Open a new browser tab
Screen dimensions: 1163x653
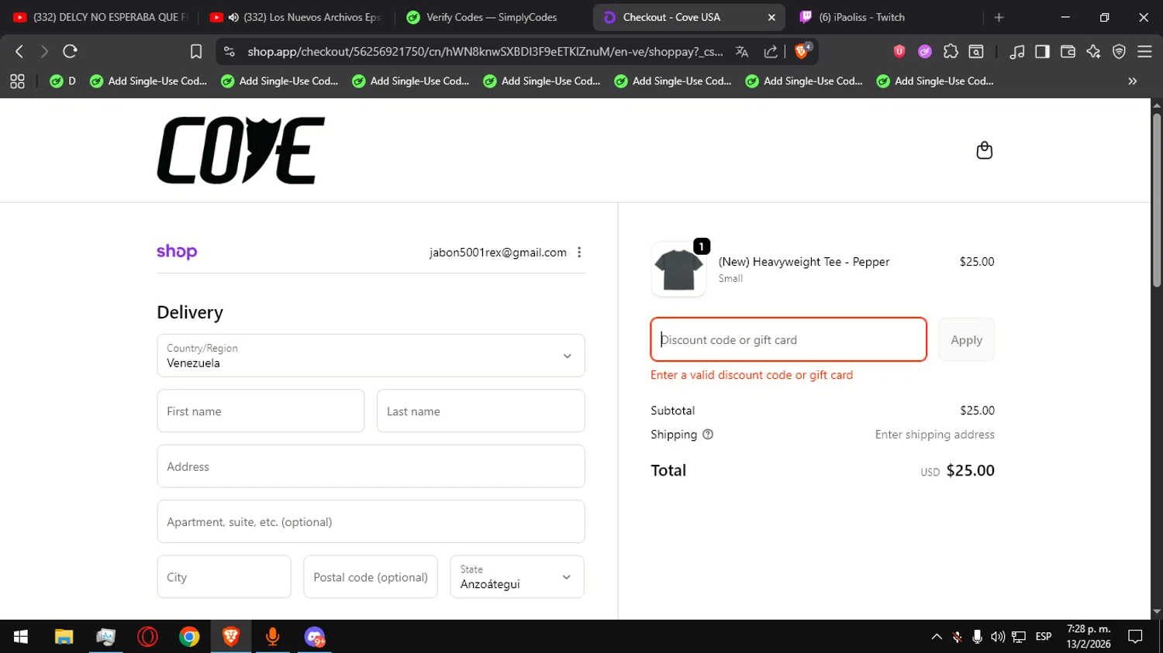tap(999, 17)
